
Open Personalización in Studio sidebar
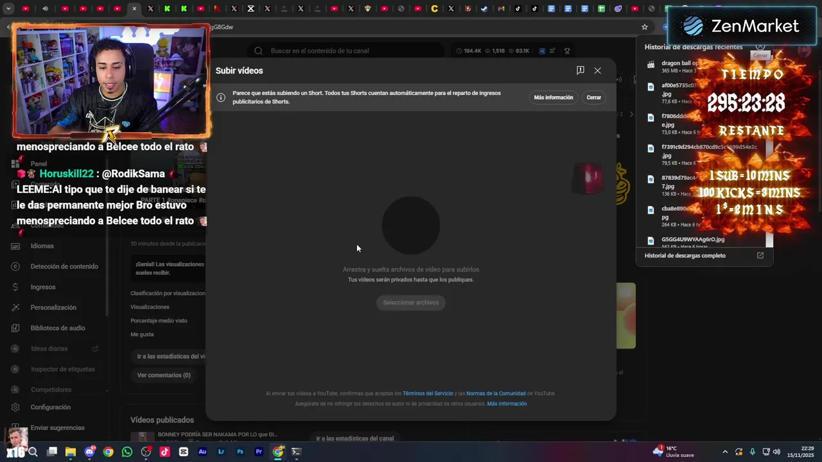click(x=53, y=307)
